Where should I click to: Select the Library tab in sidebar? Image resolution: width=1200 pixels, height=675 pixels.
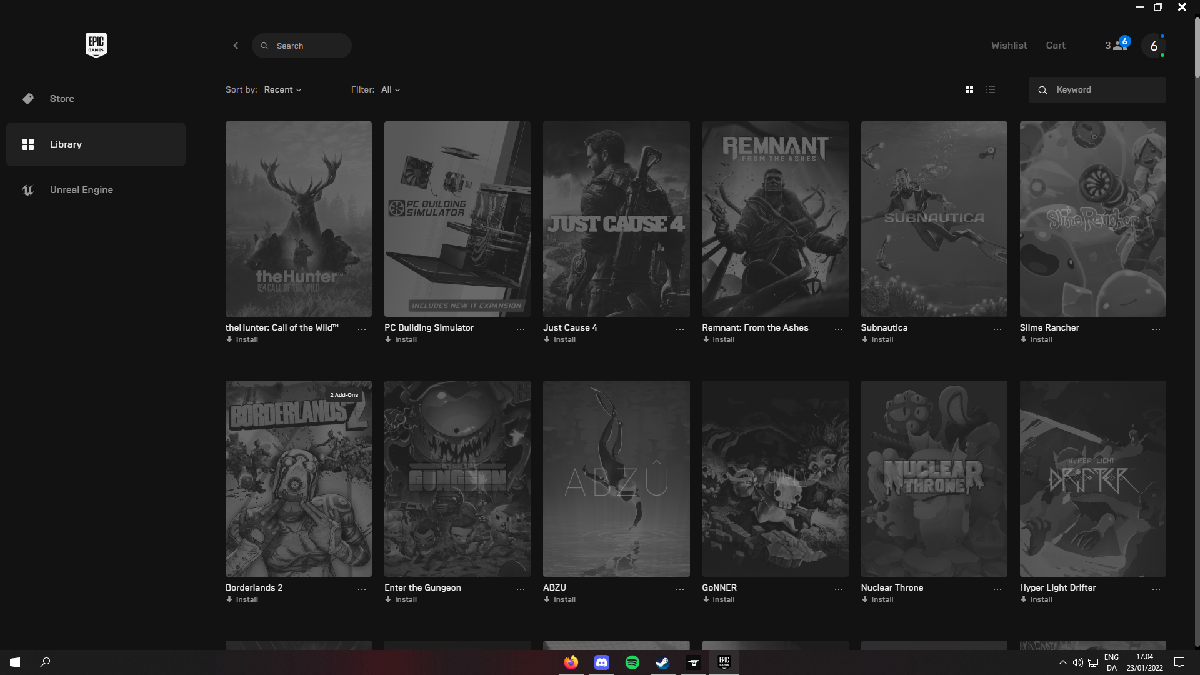point(66,144)
